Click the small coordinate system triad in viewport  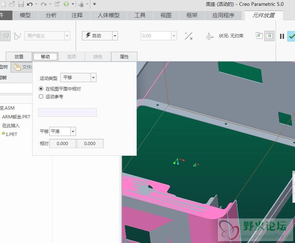point(196,165)
